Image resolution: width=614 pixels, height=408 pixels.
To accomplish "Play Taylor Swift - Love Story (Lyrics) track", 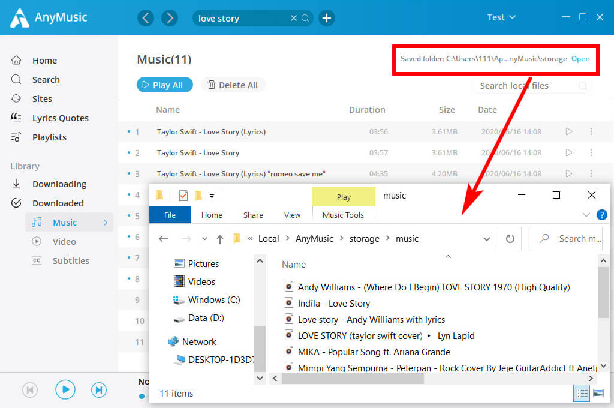I will 569,131.
